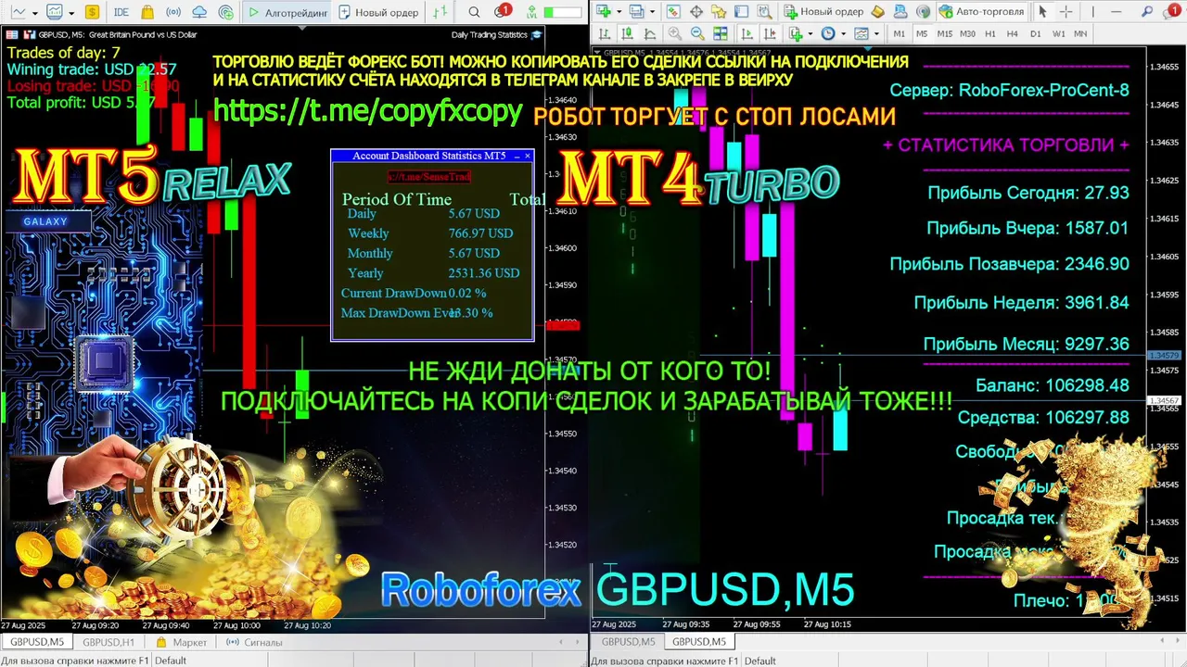This screenshot has width=1187, height=667.
Task: Select the Weekly 766.97 USD row
Action: point(430,233)
